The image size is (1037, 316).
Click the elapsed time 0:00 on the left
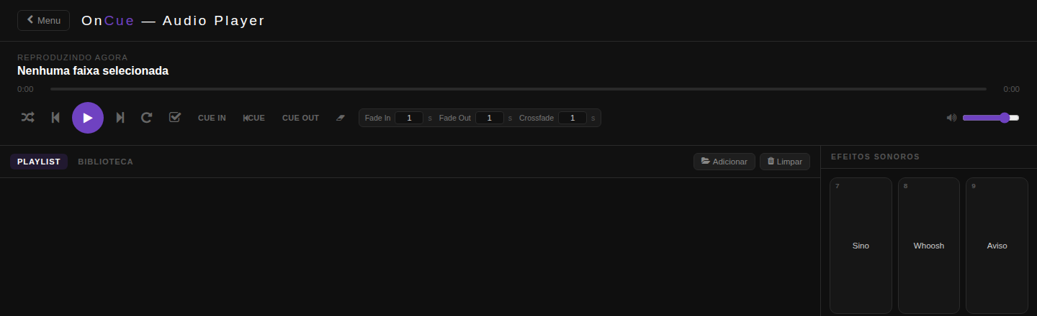point(25,89)
